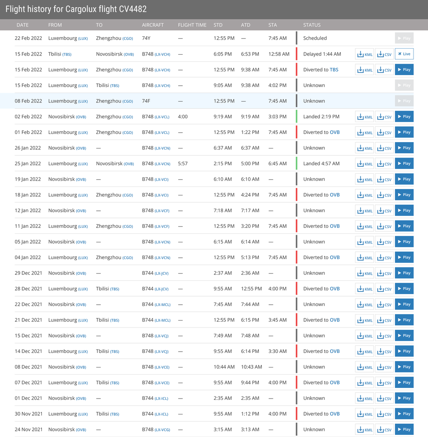Download KML for 25 Jan 2022 flight

pos(365,163)
